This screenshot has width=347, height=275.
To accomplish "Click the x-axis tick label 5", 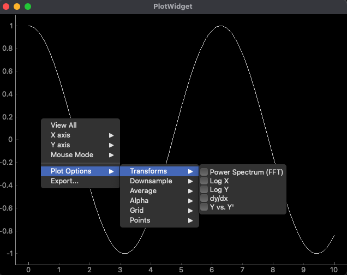I will [181, 270].
